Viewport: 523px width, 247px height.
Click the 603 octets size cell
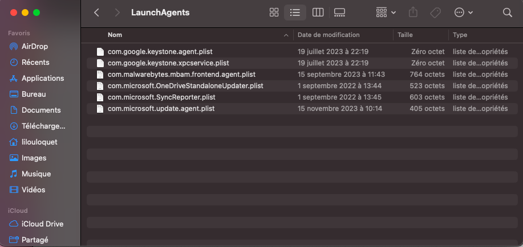click(427, 97)
